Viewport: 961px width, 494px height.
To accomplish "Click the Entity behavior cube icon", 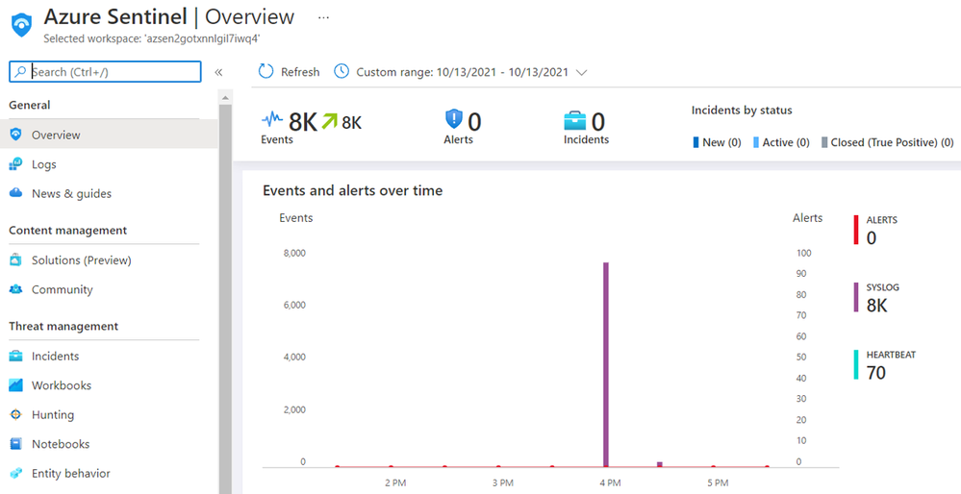I will (16, 473).
